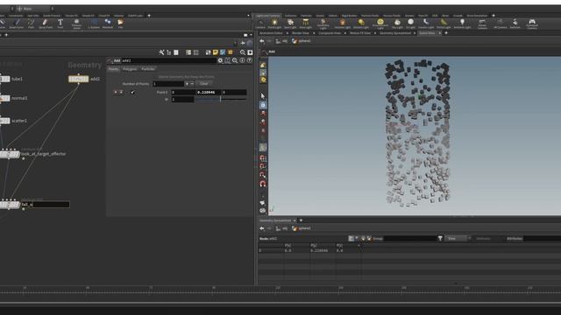Click the Ambient Light shelf tool
The image size is (561, 315).
[462, 24]
